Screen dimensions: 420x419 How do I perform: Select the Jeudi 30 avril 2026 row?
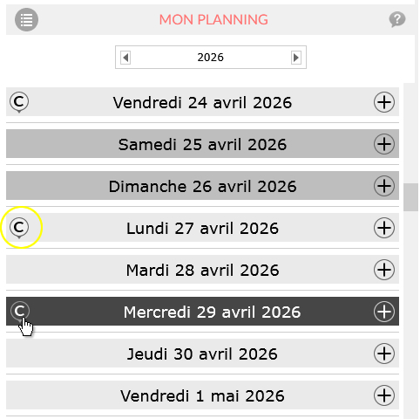pyautogui.click(x=202, y=354)
